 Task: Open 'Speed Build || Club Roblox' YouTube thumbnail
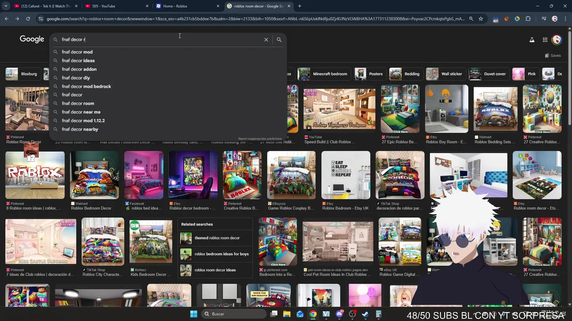pyautogui.click(x=339, y=109)
